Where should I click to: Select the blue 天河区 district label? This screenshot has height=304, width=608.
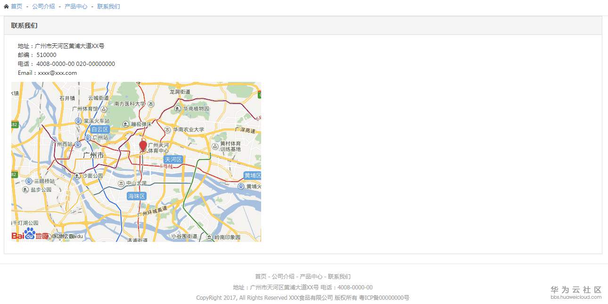pos(173,160)
